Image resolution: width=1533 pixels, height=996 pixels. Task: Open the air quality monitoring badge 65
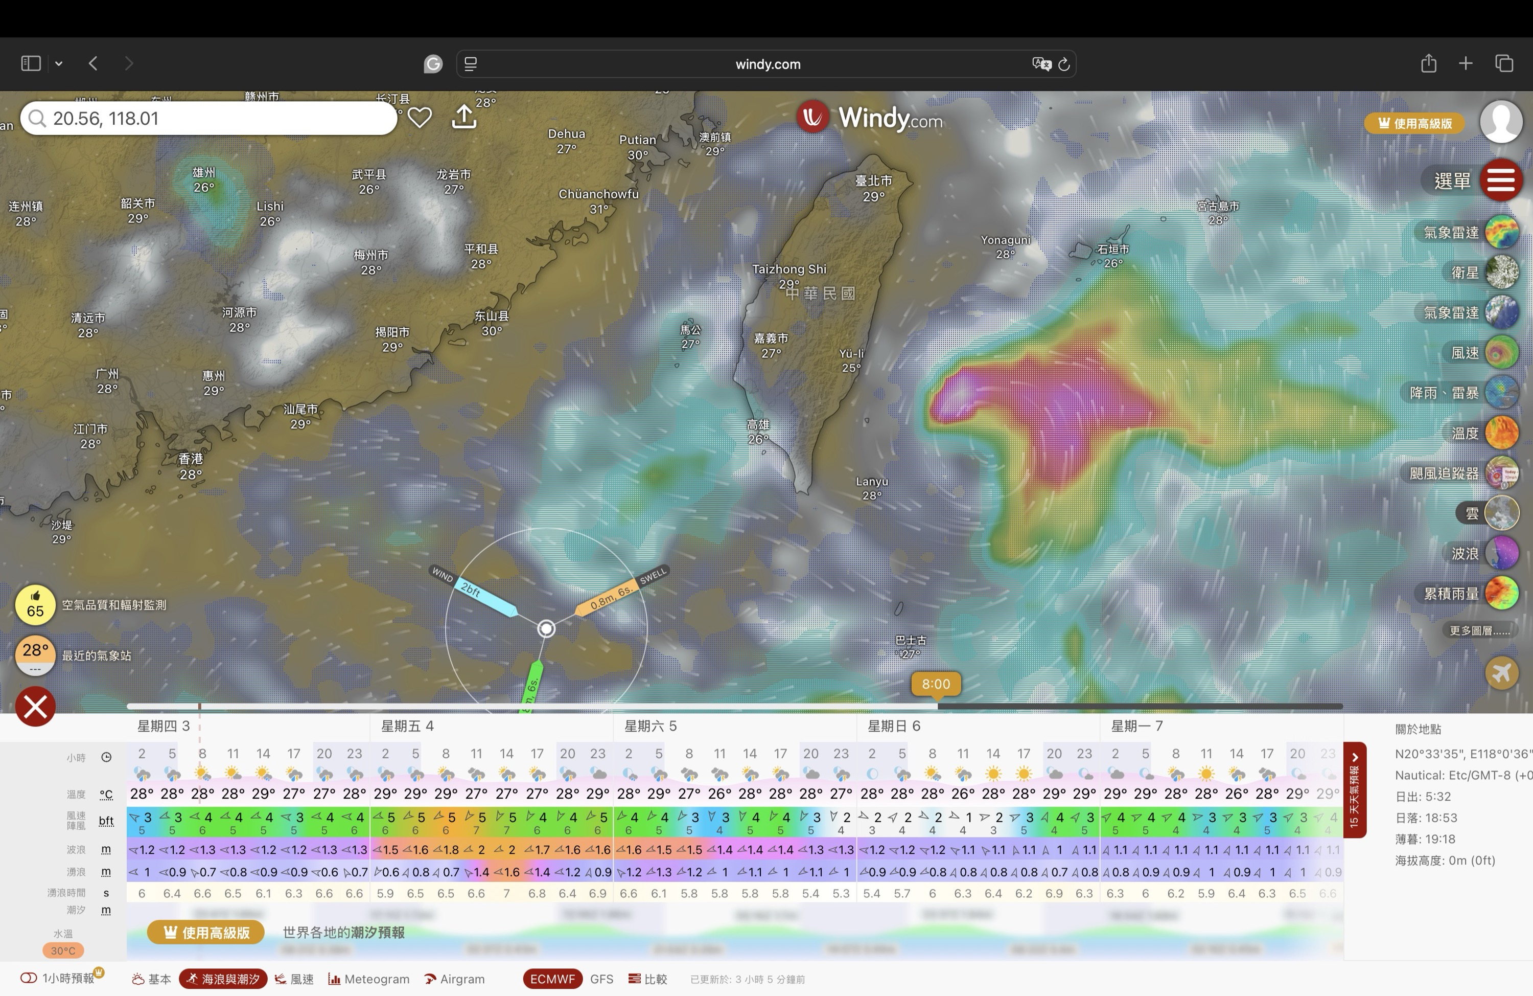(35, 605)
